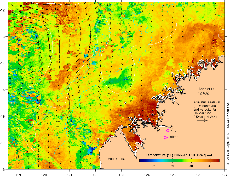
Task: Click the -17 latitude axis label
Action: click(x=3, y=143)
